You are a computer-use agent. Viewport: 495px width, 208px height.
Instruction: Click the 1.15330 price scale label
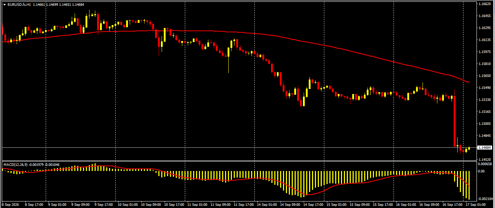[x=484, y=100]
